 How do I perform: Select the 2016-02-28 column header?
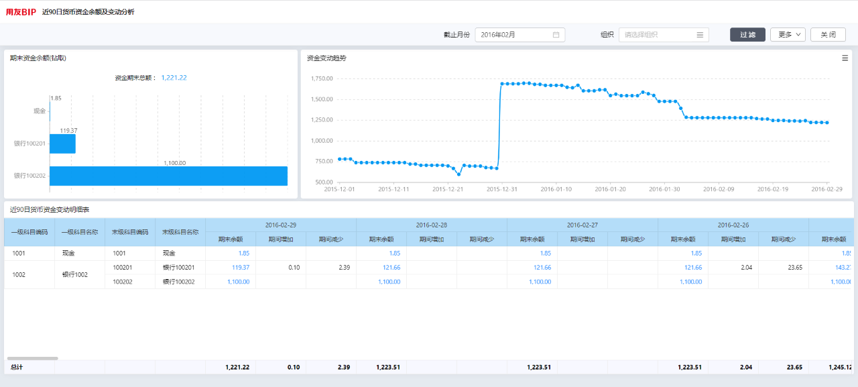pos(432,225)
